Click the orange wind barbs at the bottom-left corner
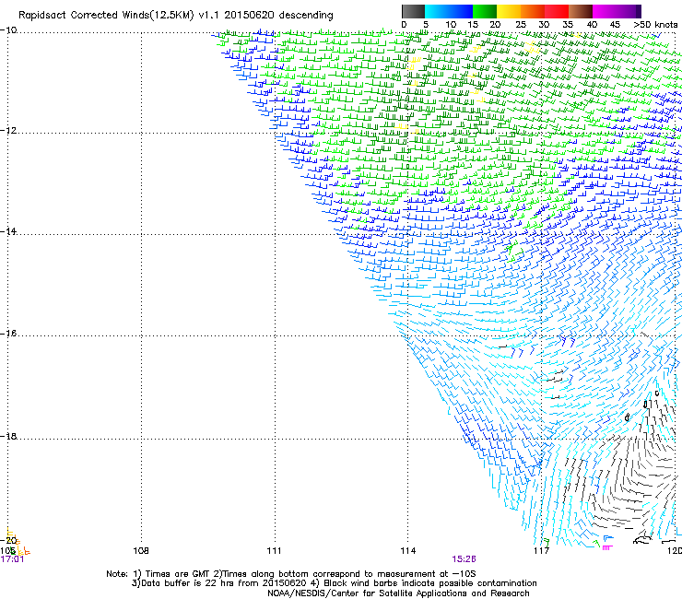The width and height of the screenshot is (682, 599). coord(17,543)
